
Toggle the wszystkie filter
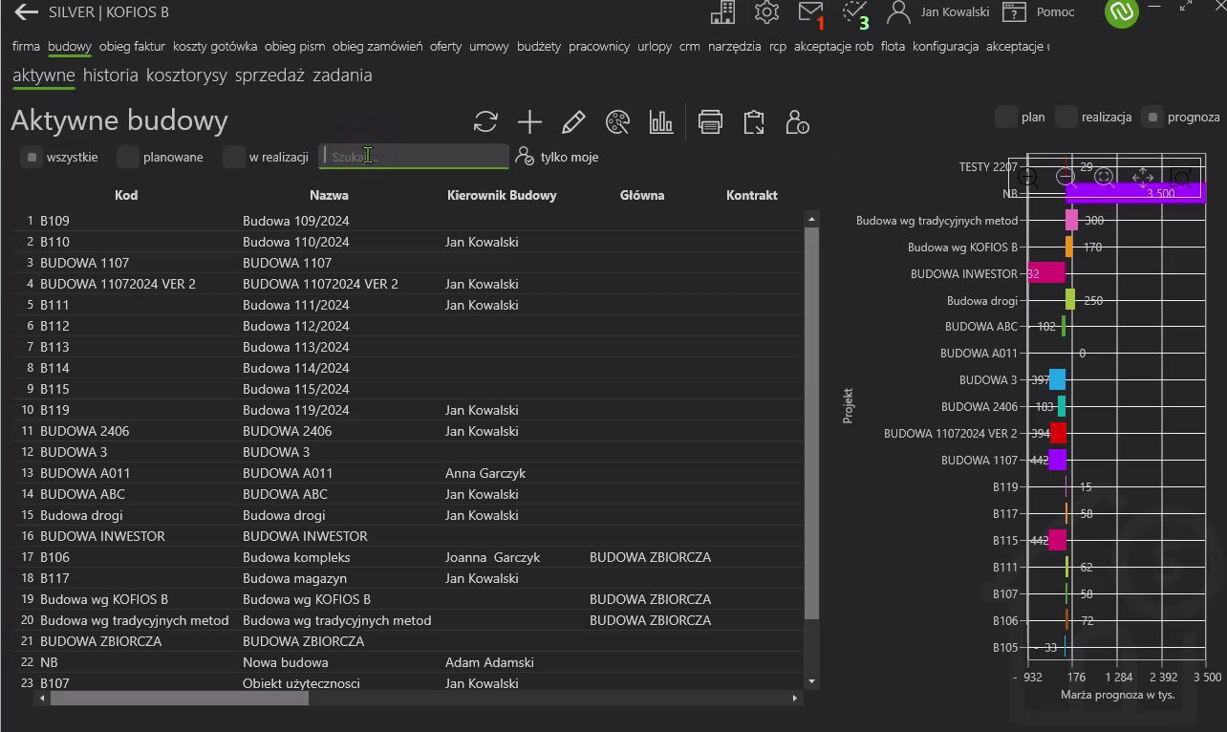[32, 157]
